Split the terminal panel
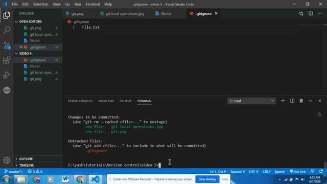This screenshot has width=327, height=184. pos(292,101)
